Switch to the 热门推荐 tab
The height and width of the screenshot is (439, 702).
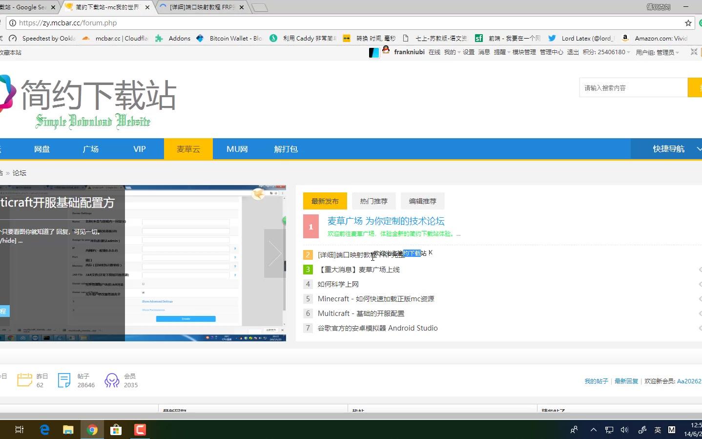[x=373, y=201]
